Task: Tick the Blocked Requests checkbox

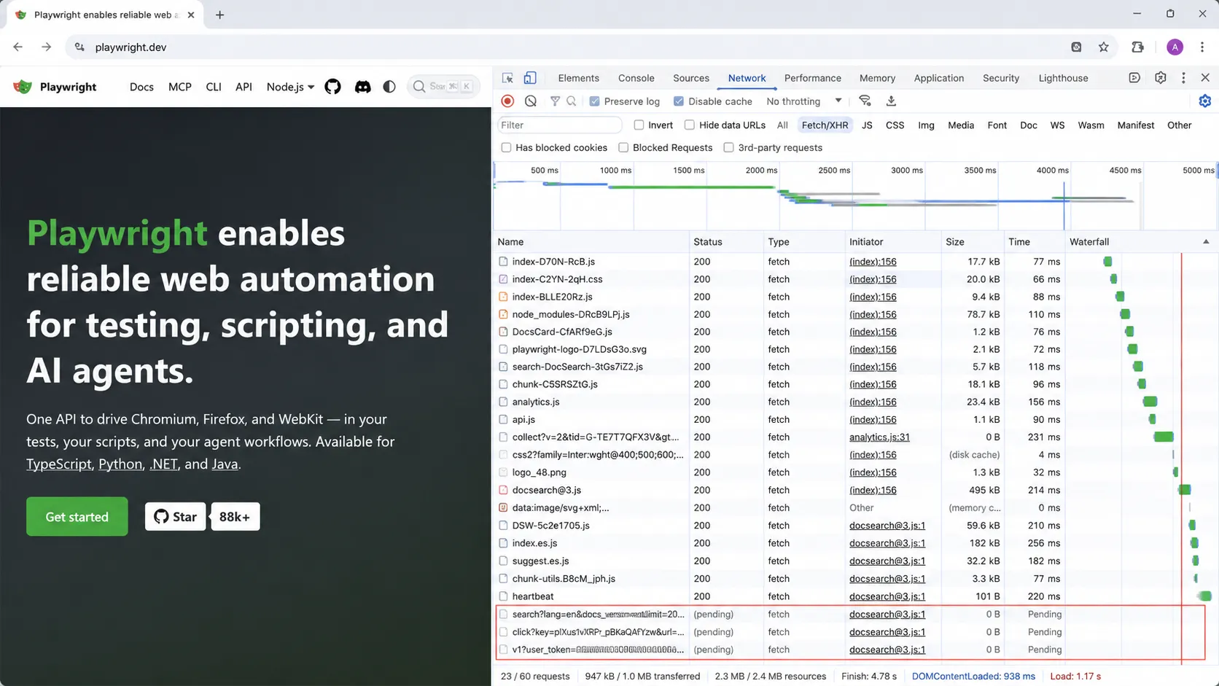Action: point(623,148)
